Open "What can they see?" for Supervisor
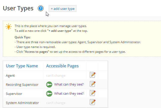 tap(69, 94)
